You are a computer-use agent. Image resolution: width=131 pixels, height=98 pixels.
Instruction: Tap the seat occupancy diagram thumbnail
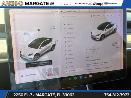tap(51, 72)
